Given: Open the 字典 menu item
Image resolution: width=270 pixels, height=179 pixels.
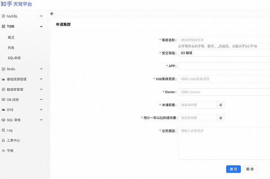Looking at the screenshot, I should tap(10, 150).
